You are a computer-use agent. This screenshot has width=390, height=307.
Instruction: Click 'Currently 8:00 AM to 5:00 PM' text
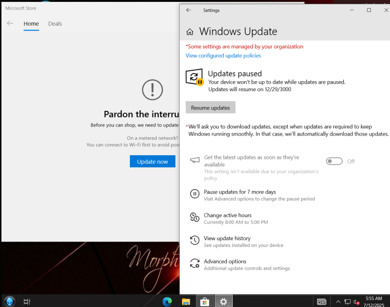coord(236,222)
